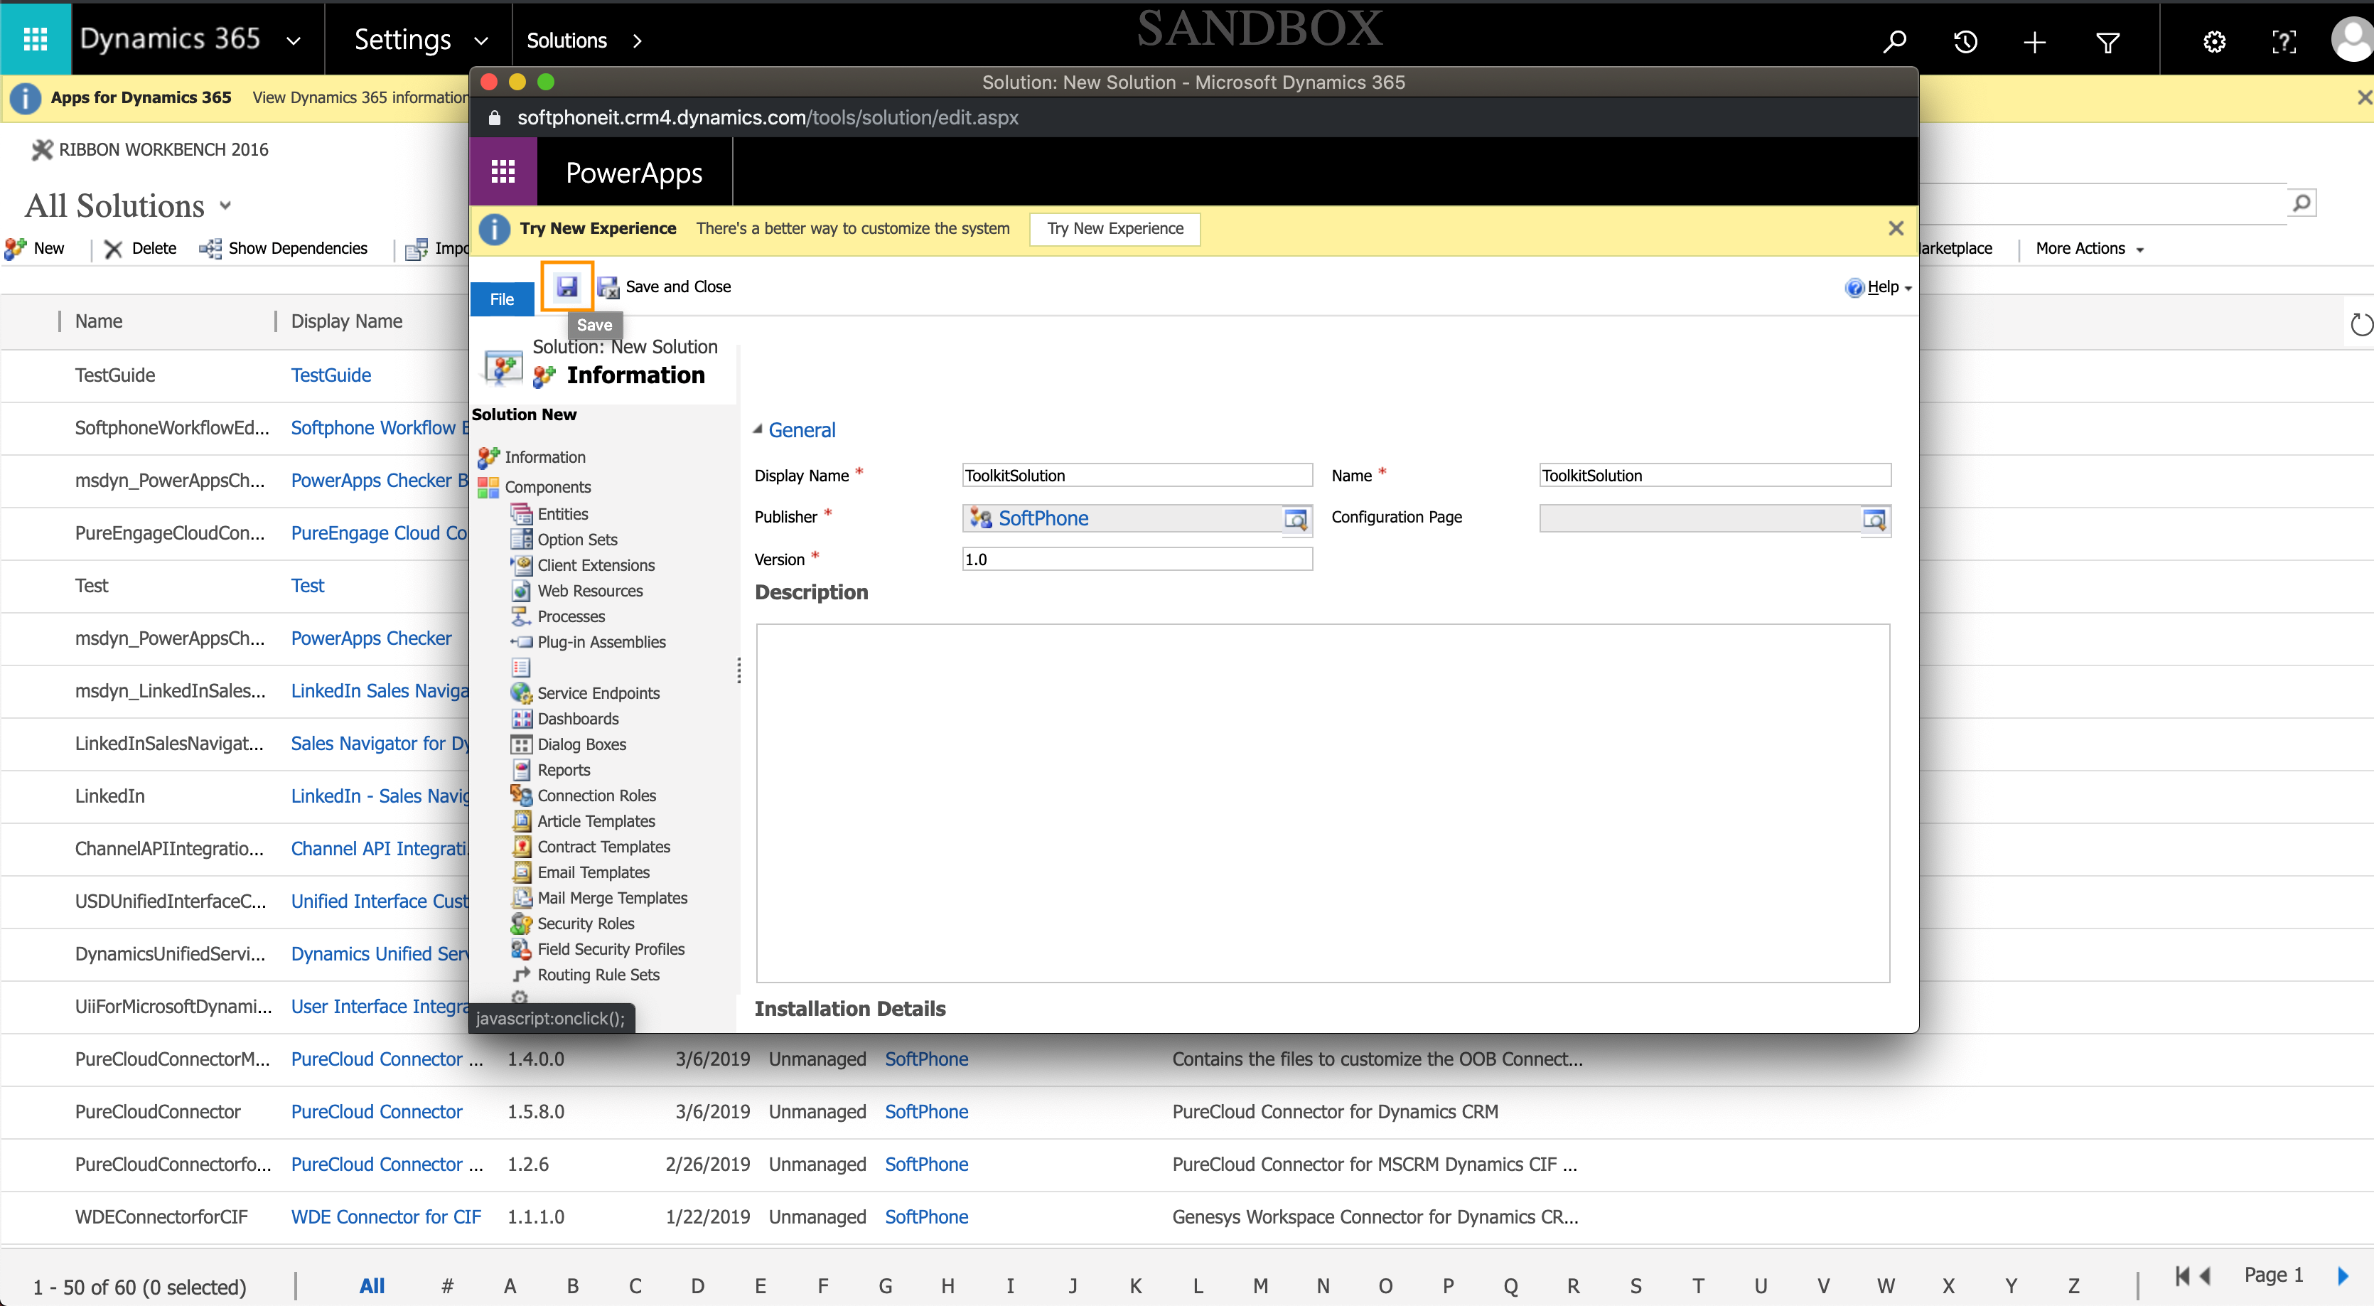2374x1306 pixels.
Task: Open Contract Templates in the tree
Action: point(603,847)
